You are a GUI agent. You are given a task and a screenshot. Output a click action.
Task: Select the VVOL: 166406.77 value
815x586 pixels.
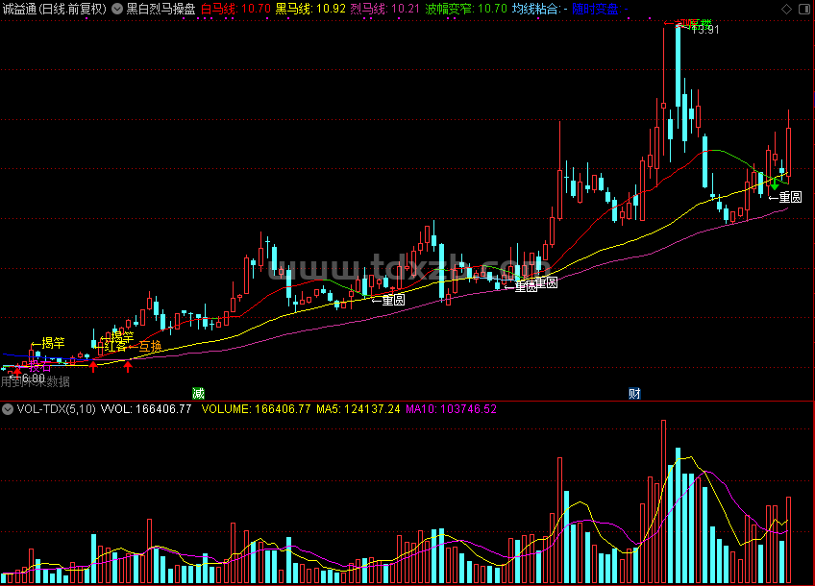pos(146,409)
